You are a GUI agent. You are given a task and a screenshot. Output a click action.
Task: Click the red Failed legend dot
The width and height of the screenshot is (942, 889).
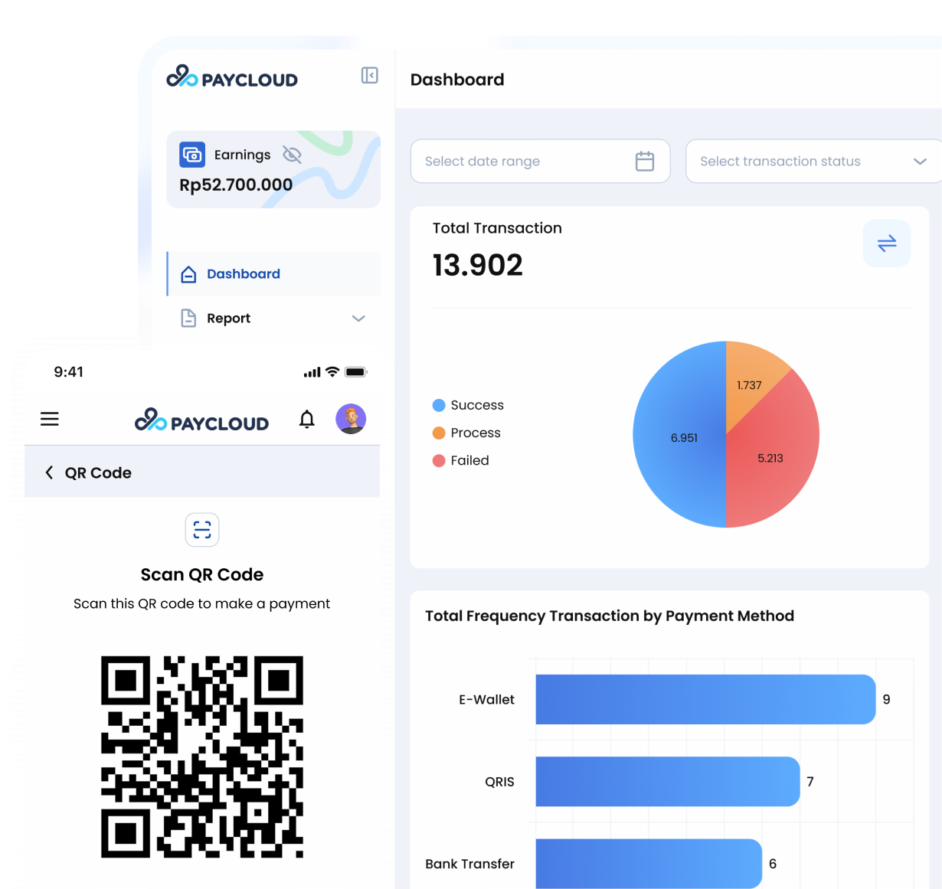[439, 460]
